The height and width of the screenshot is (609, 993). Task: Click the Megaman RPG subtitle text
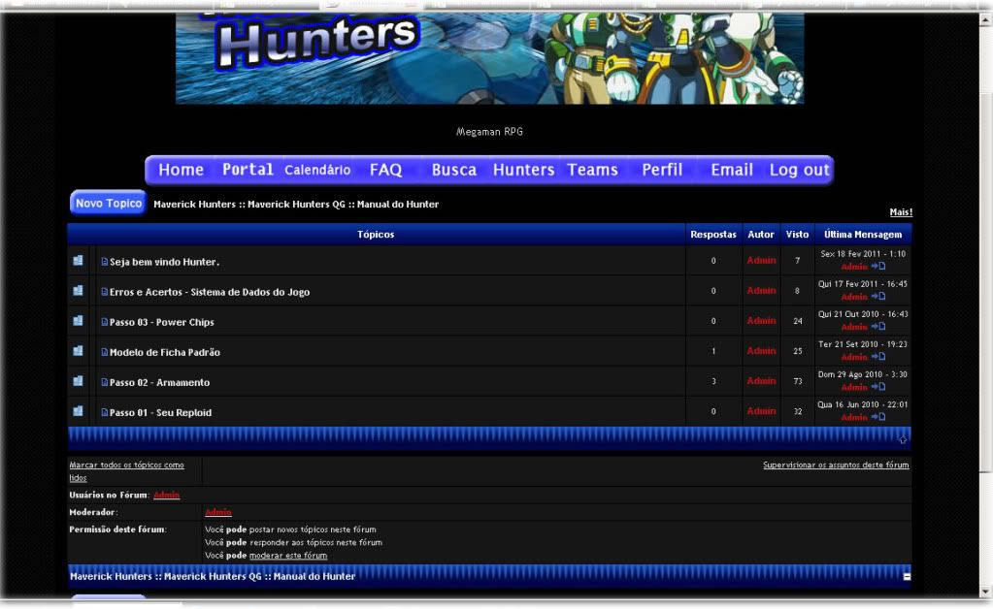click(x=489, y=132)
